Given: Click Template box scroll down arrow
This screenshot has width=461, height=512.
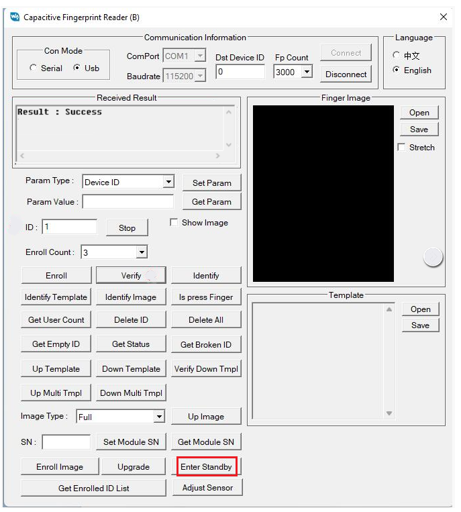Looking at the screenshot, I should click(x=389, y=413).
